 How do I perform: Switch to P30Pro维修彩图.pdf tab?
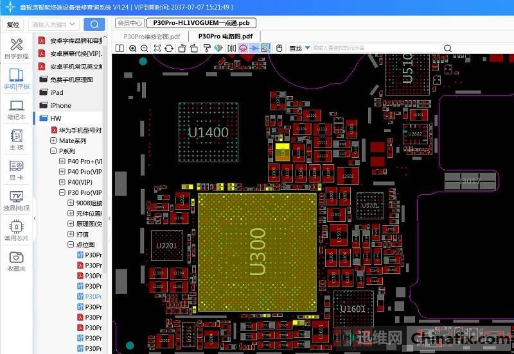point(152,36)
